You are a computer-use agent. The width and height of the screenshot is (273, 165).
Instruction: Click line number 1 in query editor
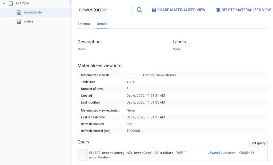pos(86,153)
